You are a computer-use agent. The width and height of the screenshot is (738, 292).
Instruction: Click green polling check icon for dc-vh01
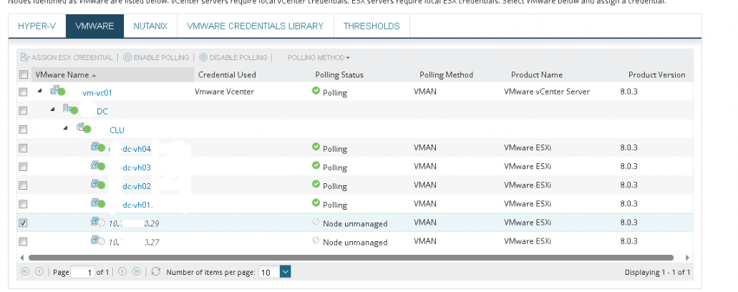click(x=316, y=203)
